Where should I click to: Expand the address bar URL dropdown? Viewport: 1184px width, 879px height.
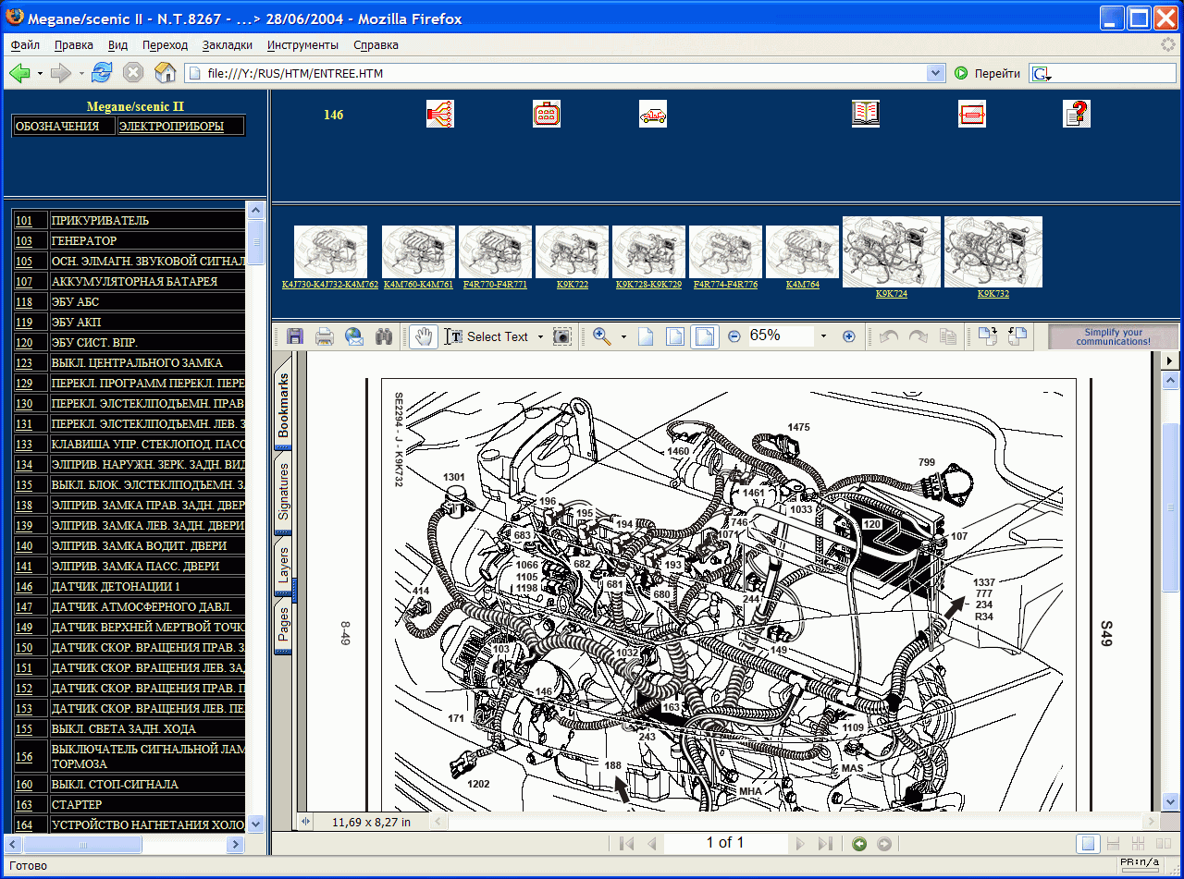click(935, 73)
